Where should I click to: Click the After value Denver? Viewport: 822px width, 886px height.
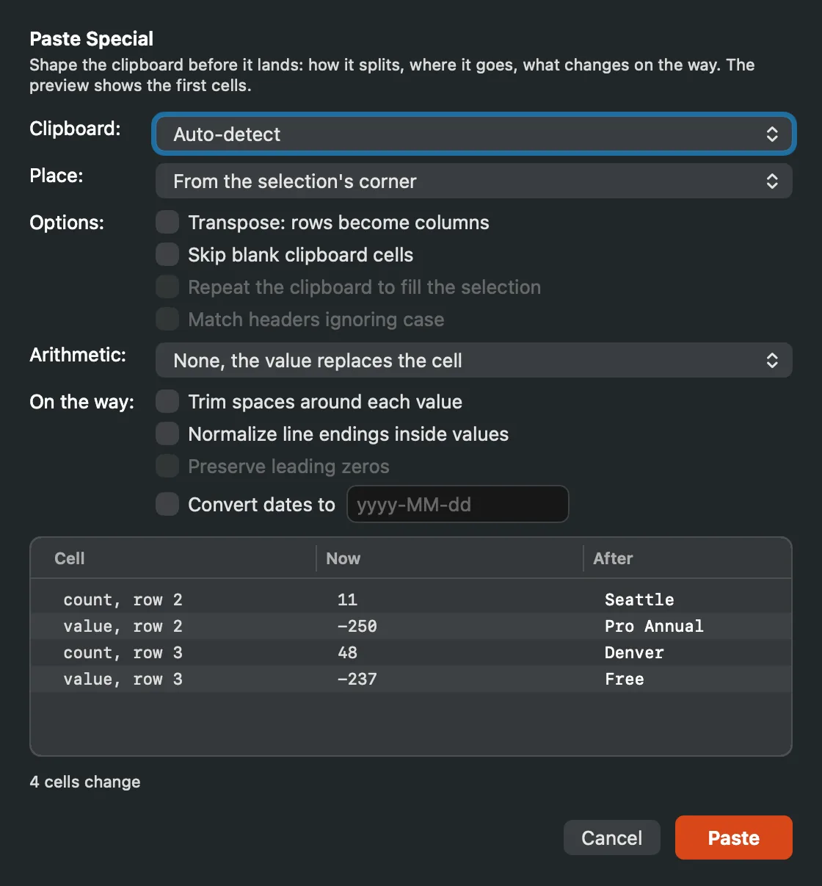(634, 652)
